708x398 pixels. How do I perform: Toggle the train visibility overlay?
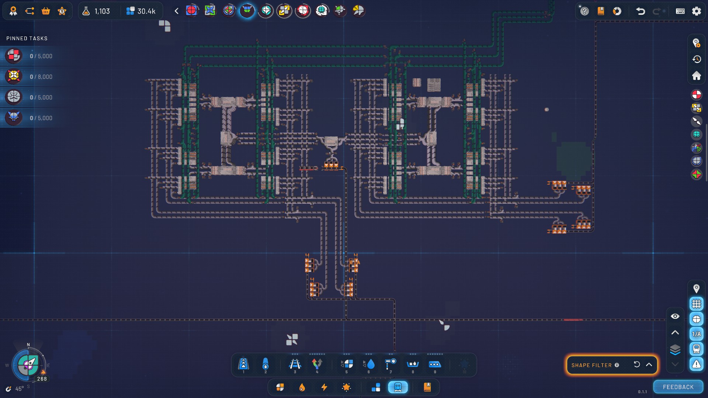[x=696, y=349]
